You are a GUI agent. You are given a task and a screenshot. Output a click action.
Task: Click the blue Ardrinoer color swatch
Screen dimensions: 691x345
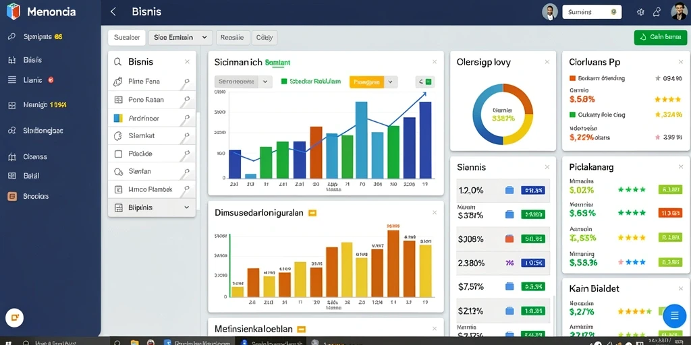click(x=118, y=118)
